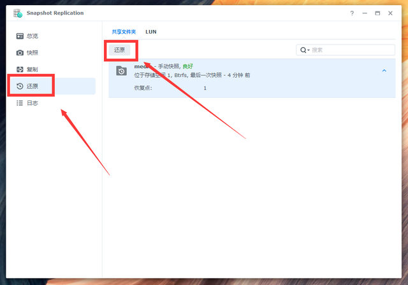Image resolution: width=408 pixels, height=285 pixels.
Task: Click the overview panel icon in sidebar
Action: pyautogui.click(x=20, y=36)
